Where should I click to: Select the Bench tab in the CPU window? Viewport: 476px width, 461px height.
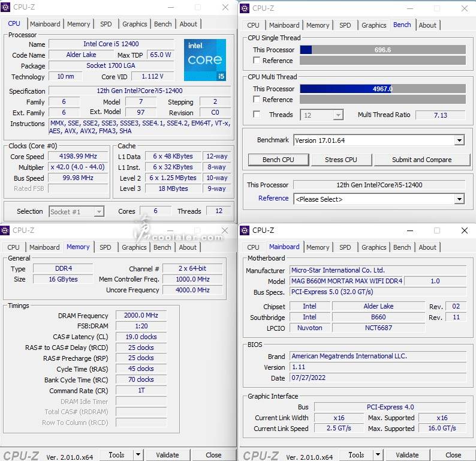point(162,24)
